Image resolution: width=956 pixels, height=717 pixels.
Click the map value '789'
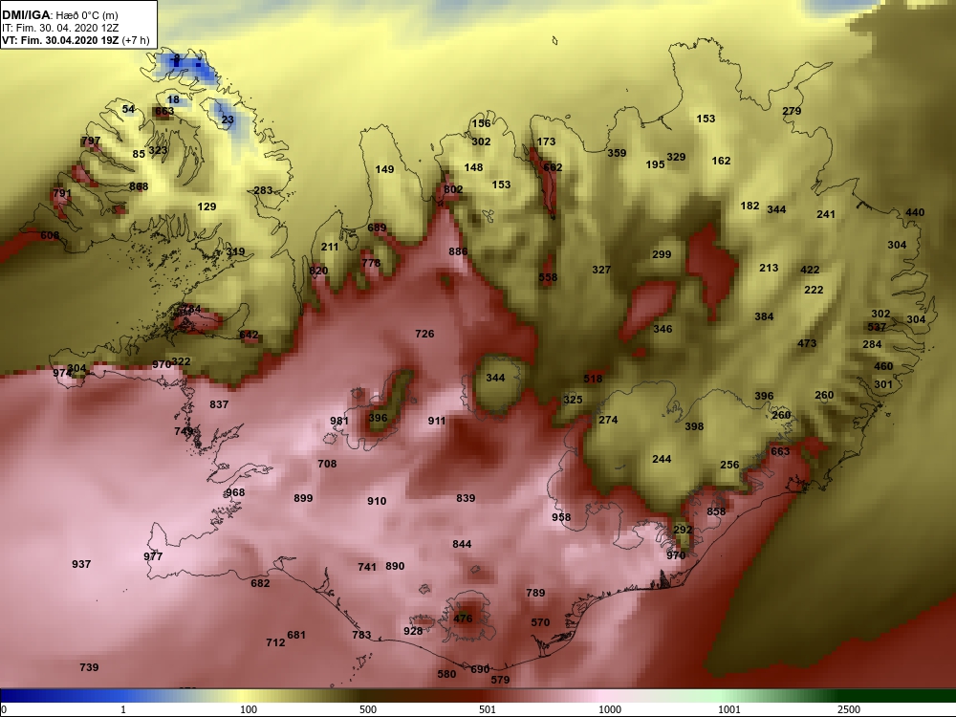[x=535, y=593]
